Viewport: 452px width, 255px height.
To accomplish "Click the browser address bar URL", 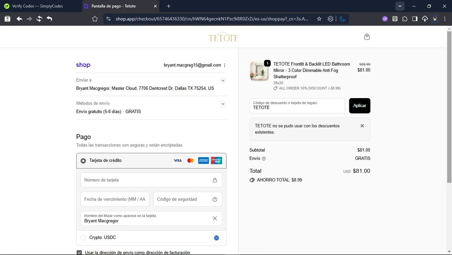I will coord(212,19).
